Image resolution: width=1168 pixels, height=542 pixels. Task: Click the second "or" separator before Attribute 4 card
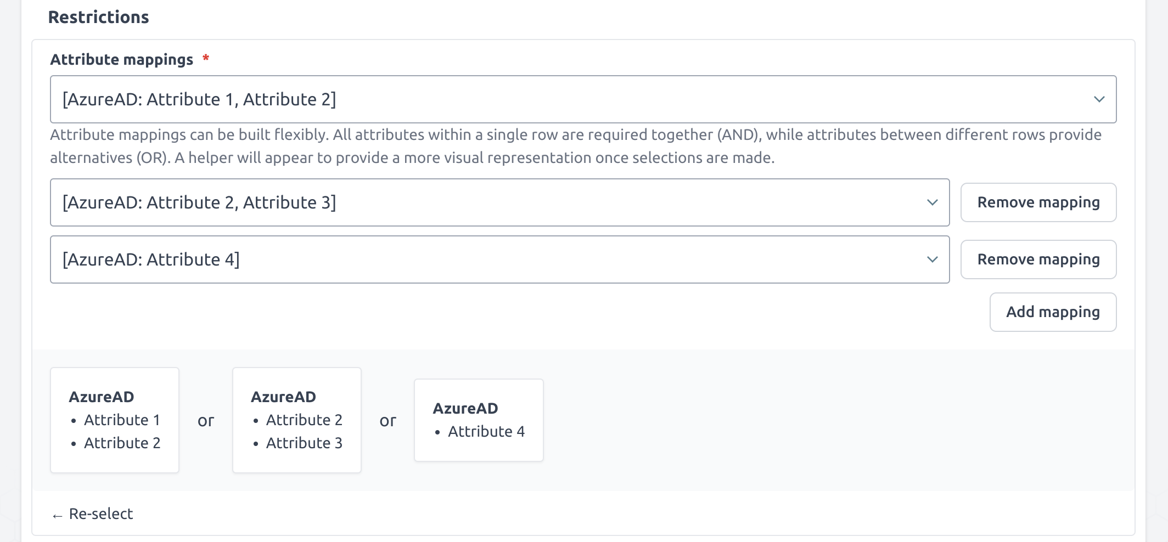click(x=388, y=421)
